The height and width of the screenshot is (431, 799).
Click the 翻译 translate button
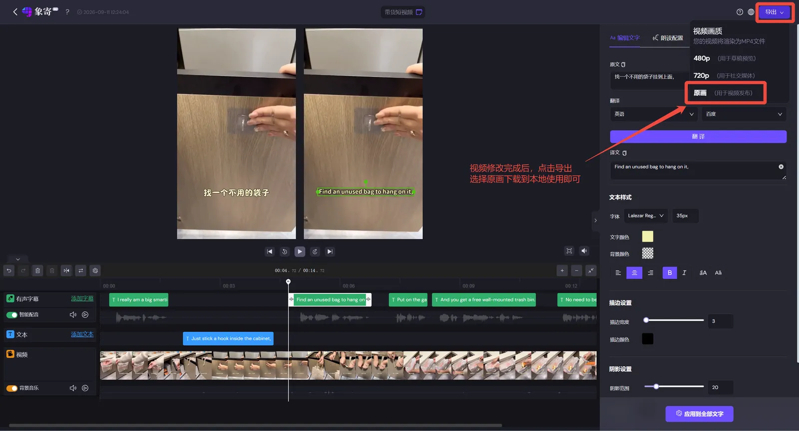[x=698, y=137]
